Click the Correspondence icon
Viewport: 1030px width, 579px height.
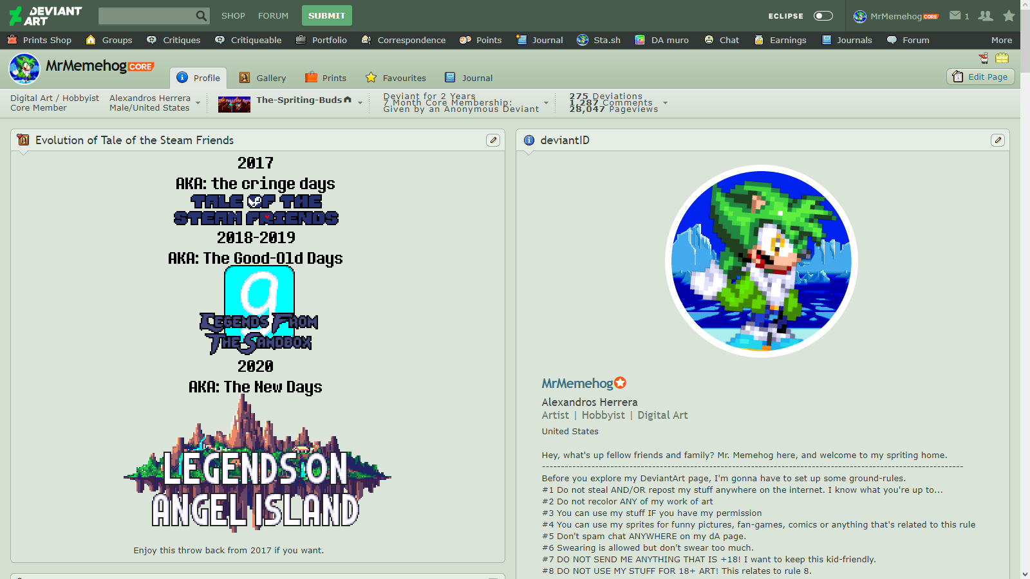coord(366,40)
